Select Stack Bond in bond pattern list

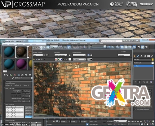(x=28, y=107)
